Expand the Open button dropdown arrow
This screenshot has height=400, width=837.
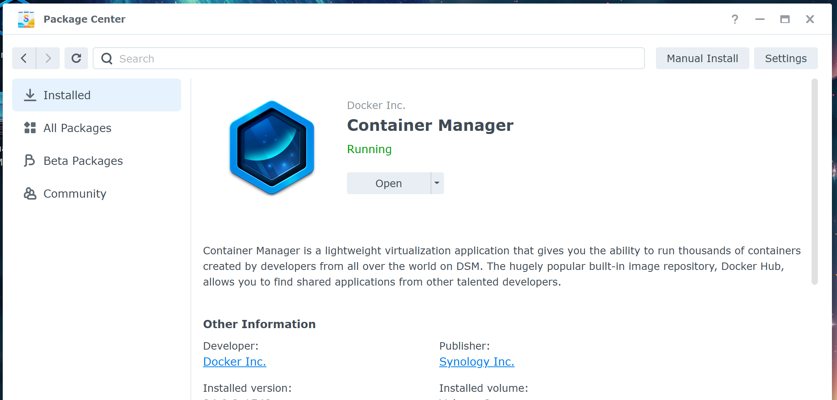[x=437, y=183]
